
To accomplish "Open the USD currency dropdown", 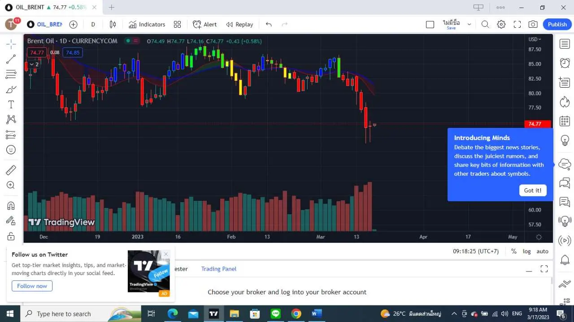I will [535, 39].
